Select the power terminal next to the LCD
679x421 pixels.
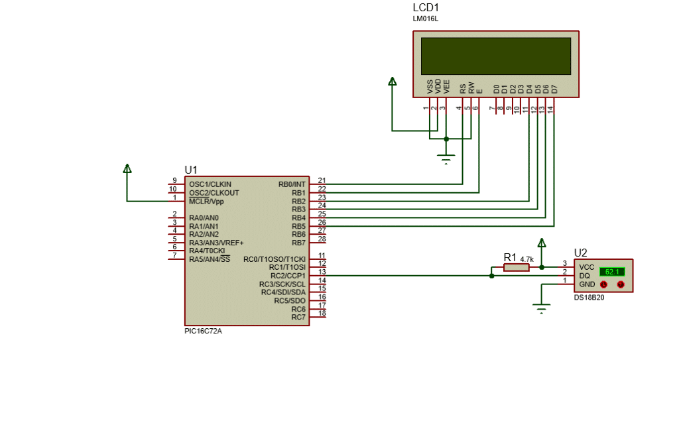(393, 81)
